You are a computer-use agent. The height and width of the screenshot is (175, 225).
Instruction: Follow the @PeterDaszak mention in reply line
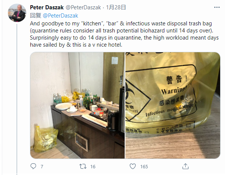tap(60, 16)
